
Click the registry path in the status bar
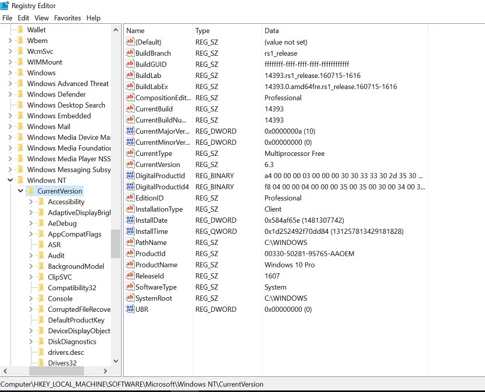[x=132, y=384]
